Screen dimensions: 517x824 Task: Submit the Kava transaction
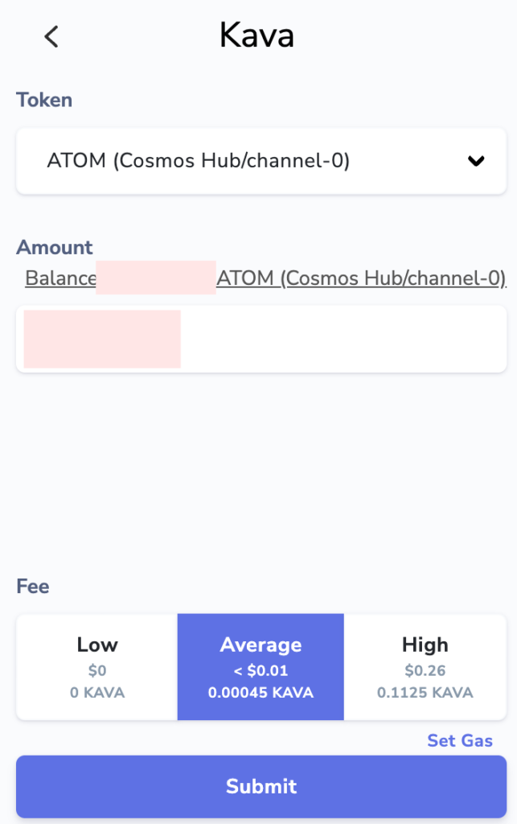[x=261, y=786]
